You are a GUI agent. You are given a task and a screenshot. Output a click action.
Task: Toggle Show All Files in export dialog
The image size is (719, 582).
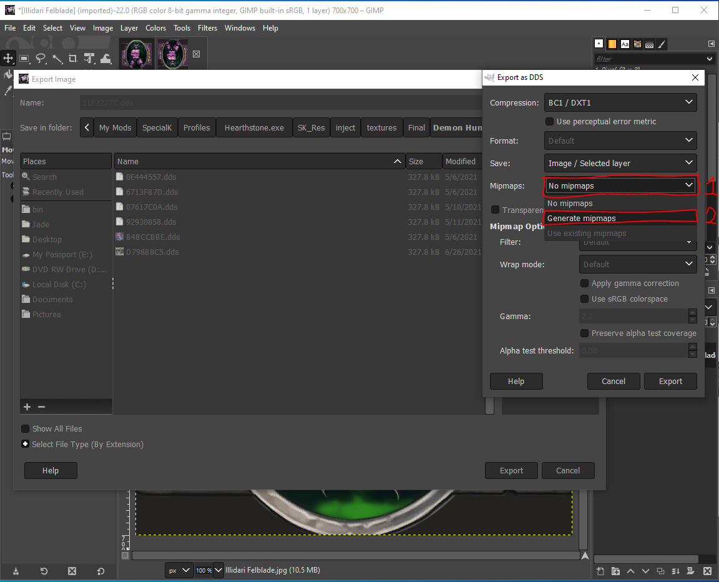tap(25, 428)
